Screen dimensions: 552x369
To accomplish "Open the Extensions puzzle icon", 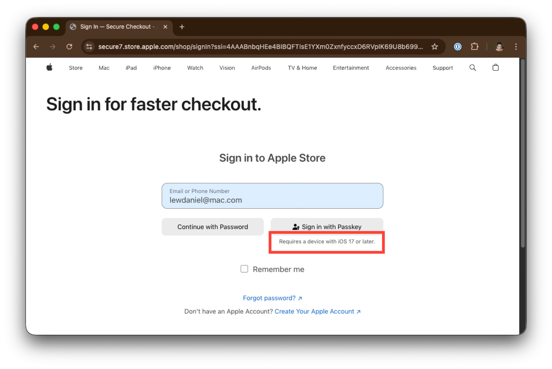I will coord(474,47).
